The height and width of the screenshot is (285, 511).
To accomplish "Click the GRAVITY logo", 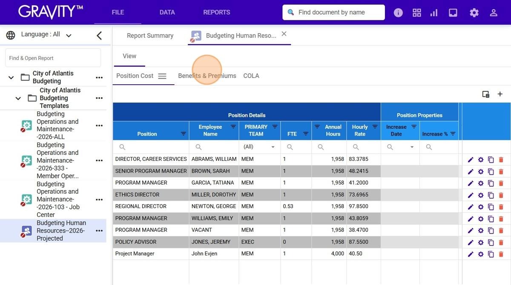I will (x=51, y=12).
